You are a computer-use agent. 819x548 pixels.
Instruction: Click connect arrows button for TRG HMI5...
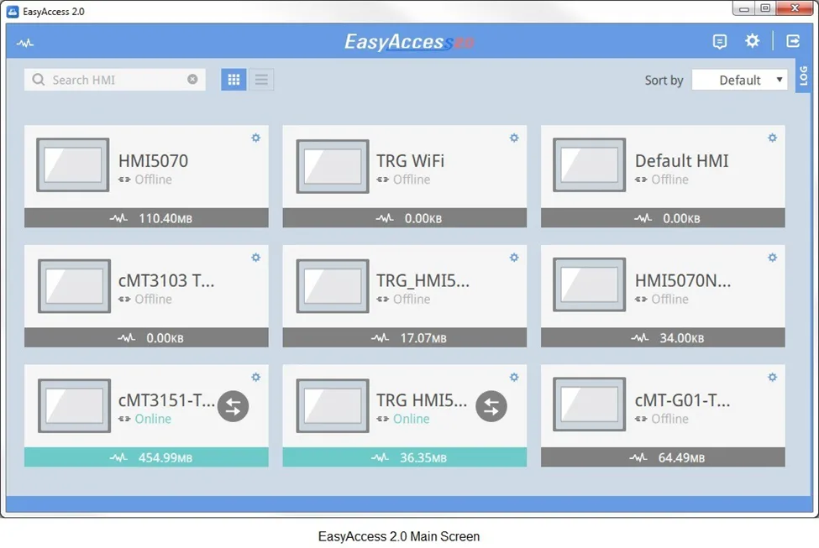pos(491,406)
